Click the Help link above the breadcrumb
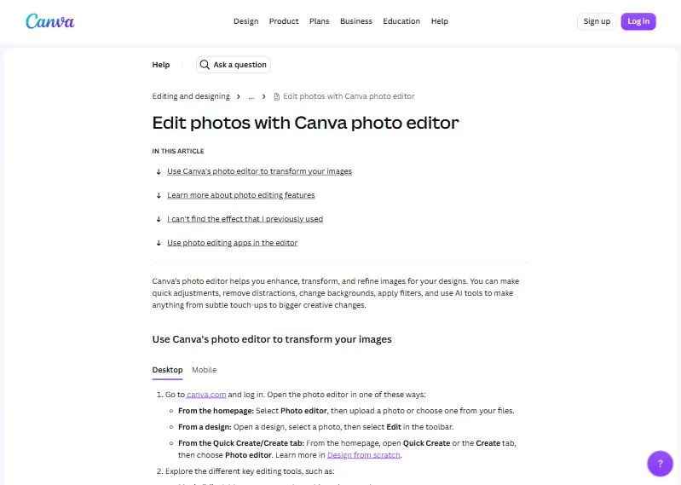The width and height of the screenshot is (681, 485). tap(161, 65)
